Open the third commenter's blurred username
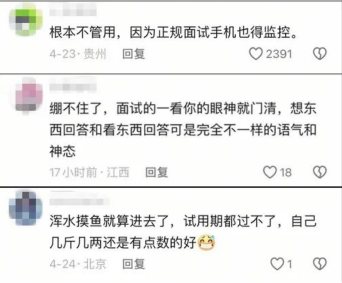This screenshot has width=342, height=283. click(80, 201)
